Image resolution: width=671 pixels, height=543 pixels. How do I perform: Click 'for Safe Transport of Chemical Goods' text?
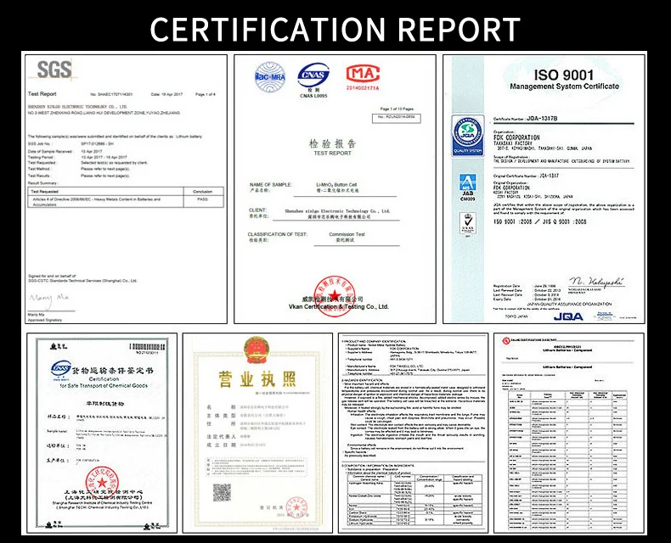(104, 386)
